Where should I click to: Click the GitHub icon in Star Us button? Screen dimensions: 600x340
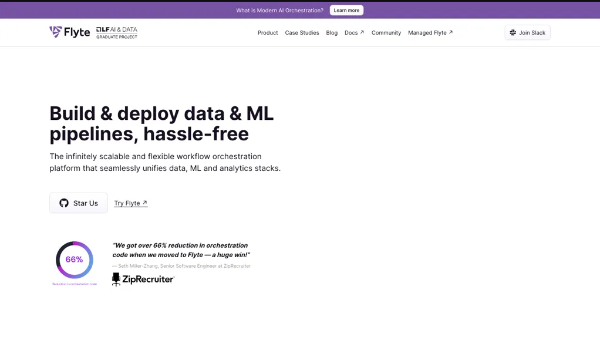point(64,203)
